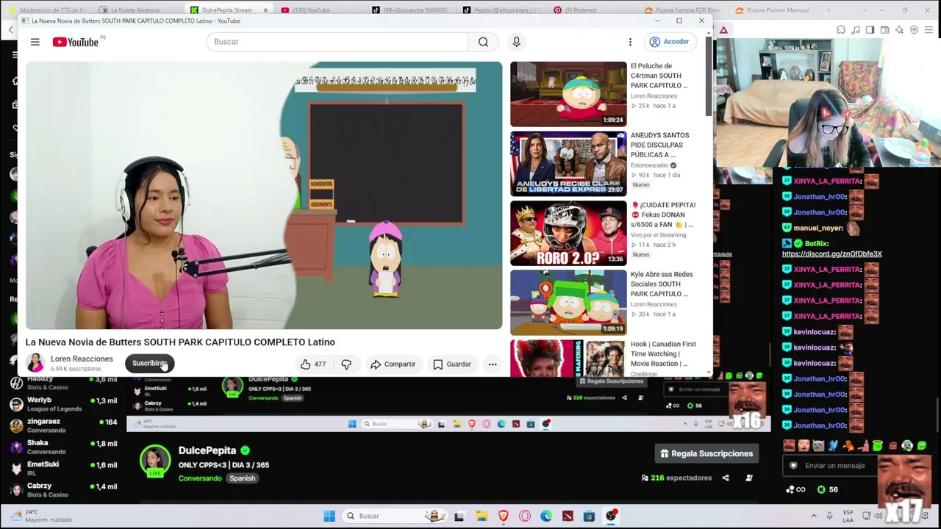
Task: Open Loren Reacciones channel avatar
Action: (35, 363)
